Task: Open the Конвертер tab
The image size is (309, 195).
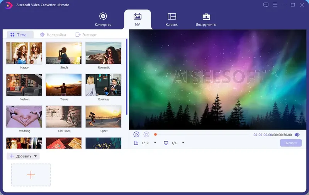Action: (103, 19)
